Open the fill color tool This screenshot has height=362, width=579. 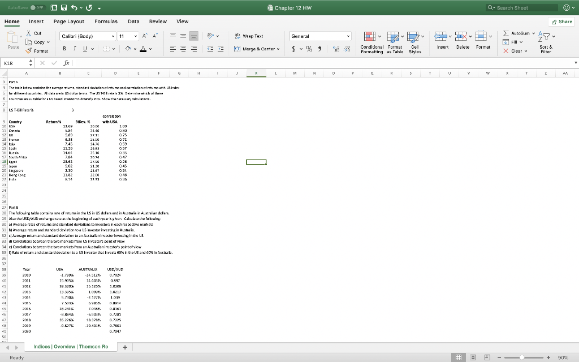pos(127,48)
